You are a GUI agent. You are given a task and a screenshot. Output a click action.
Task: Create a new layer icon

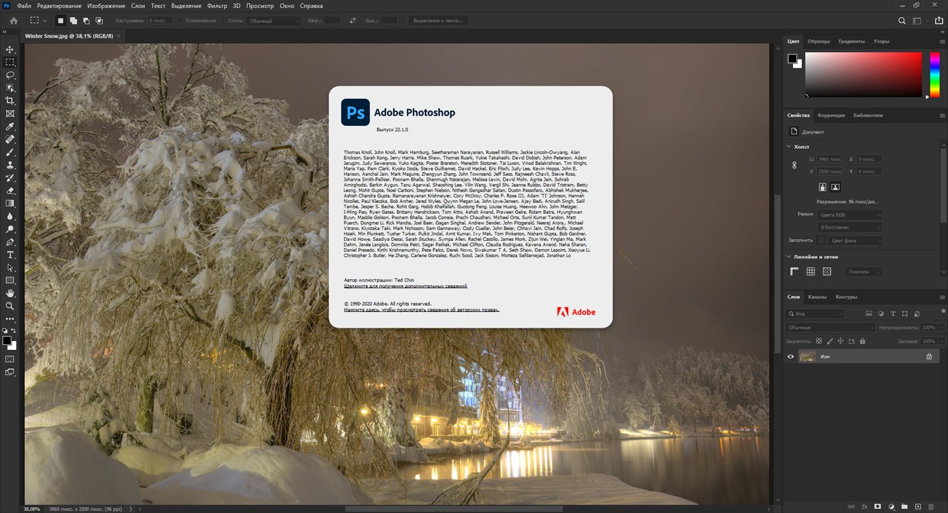pyautogui.click(x=918, y=506)
